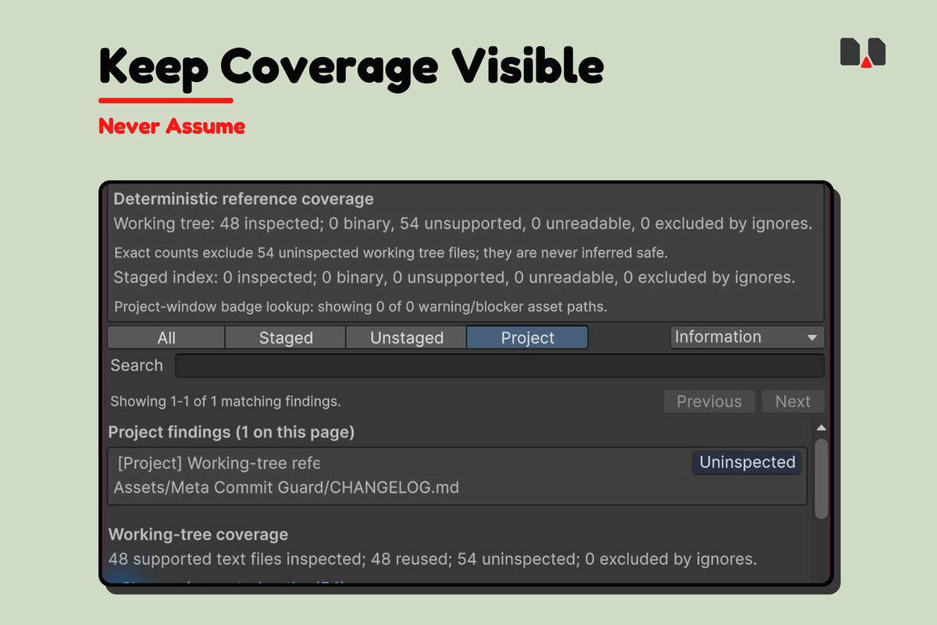Click the "Staged index: 0 inspected" line
This screenshot has height=625, width=937.
click(454, 277)
